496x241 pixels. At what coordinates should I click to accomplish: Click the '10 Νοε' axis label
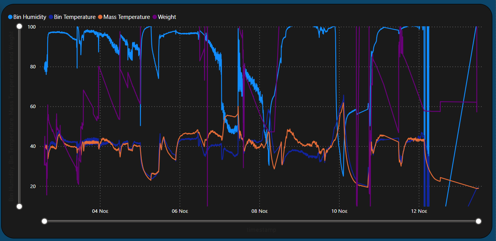339,211
